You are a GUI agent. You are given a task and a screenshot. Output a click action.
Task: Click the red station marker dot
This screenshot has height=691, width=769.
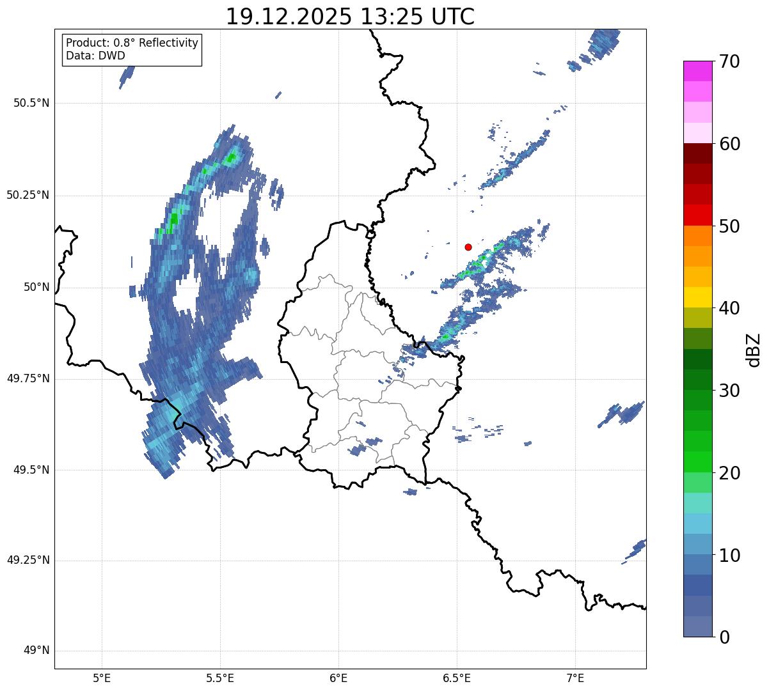468,247
